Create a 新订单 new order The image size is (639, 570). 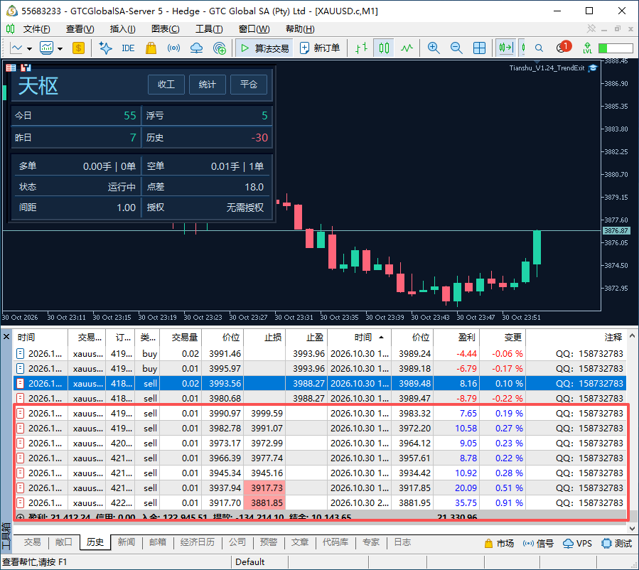320,48
